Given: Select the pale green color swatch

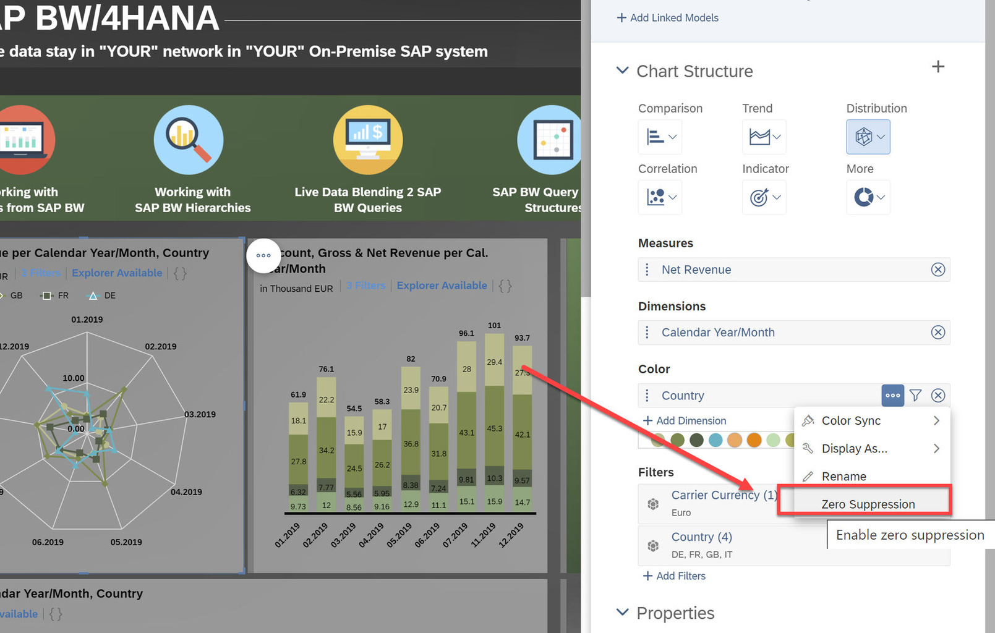Looking at the screenshot, I should [773, 440].
